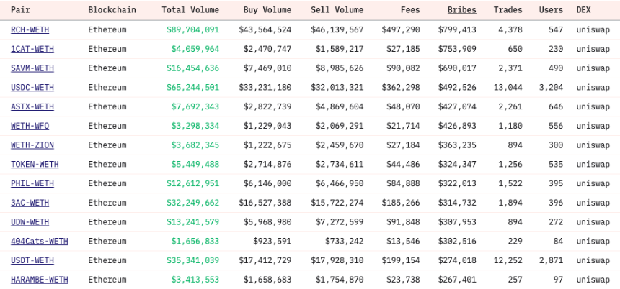Open the ASTX-WETH pair link
This screenshot has width=620, height=289.
[32, 106]
